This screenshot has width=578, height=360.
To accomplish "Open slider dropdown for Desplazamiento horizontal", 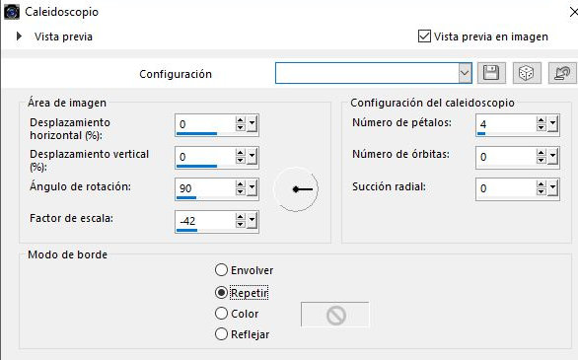I will click(x=252, y=124).
